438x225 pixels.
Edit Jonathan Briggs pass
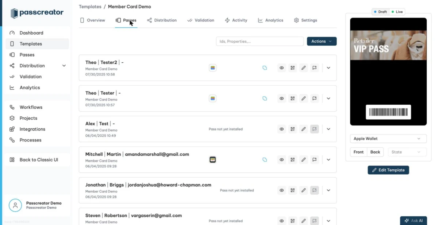tap(303, 190)
